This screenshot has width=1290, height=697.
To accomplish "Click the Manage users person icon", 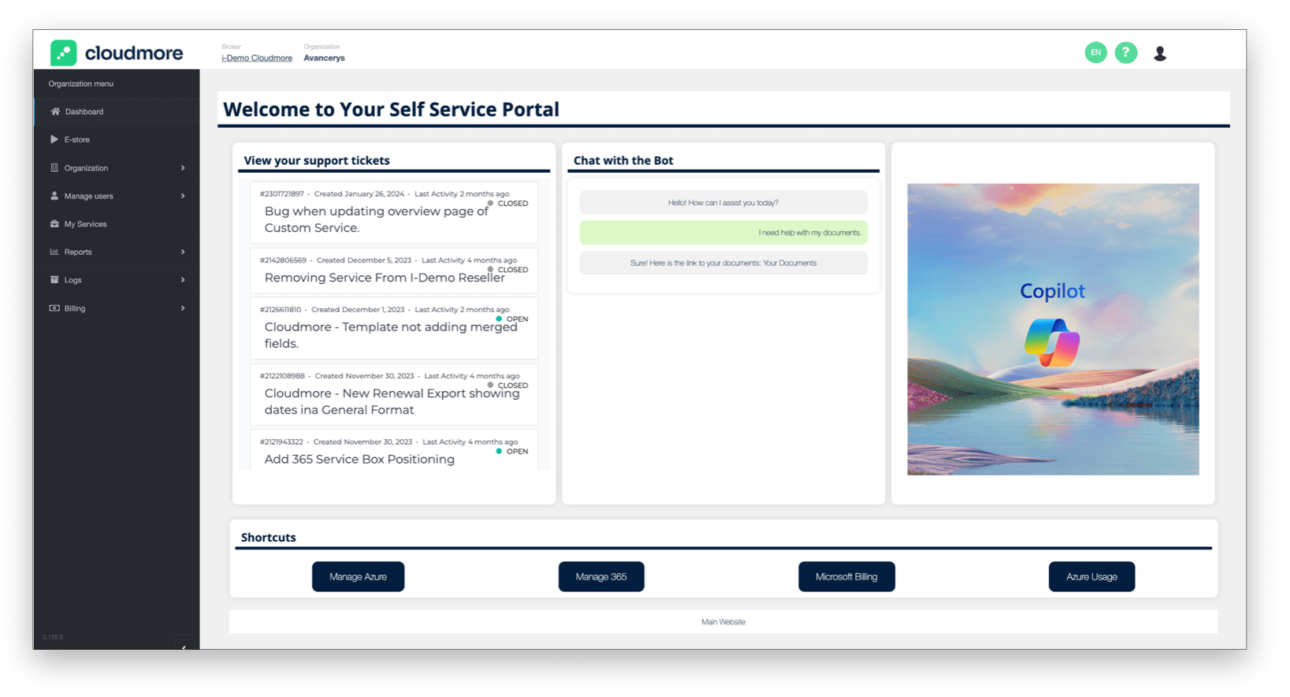I will pyautogui.click(x=54, y=196).
